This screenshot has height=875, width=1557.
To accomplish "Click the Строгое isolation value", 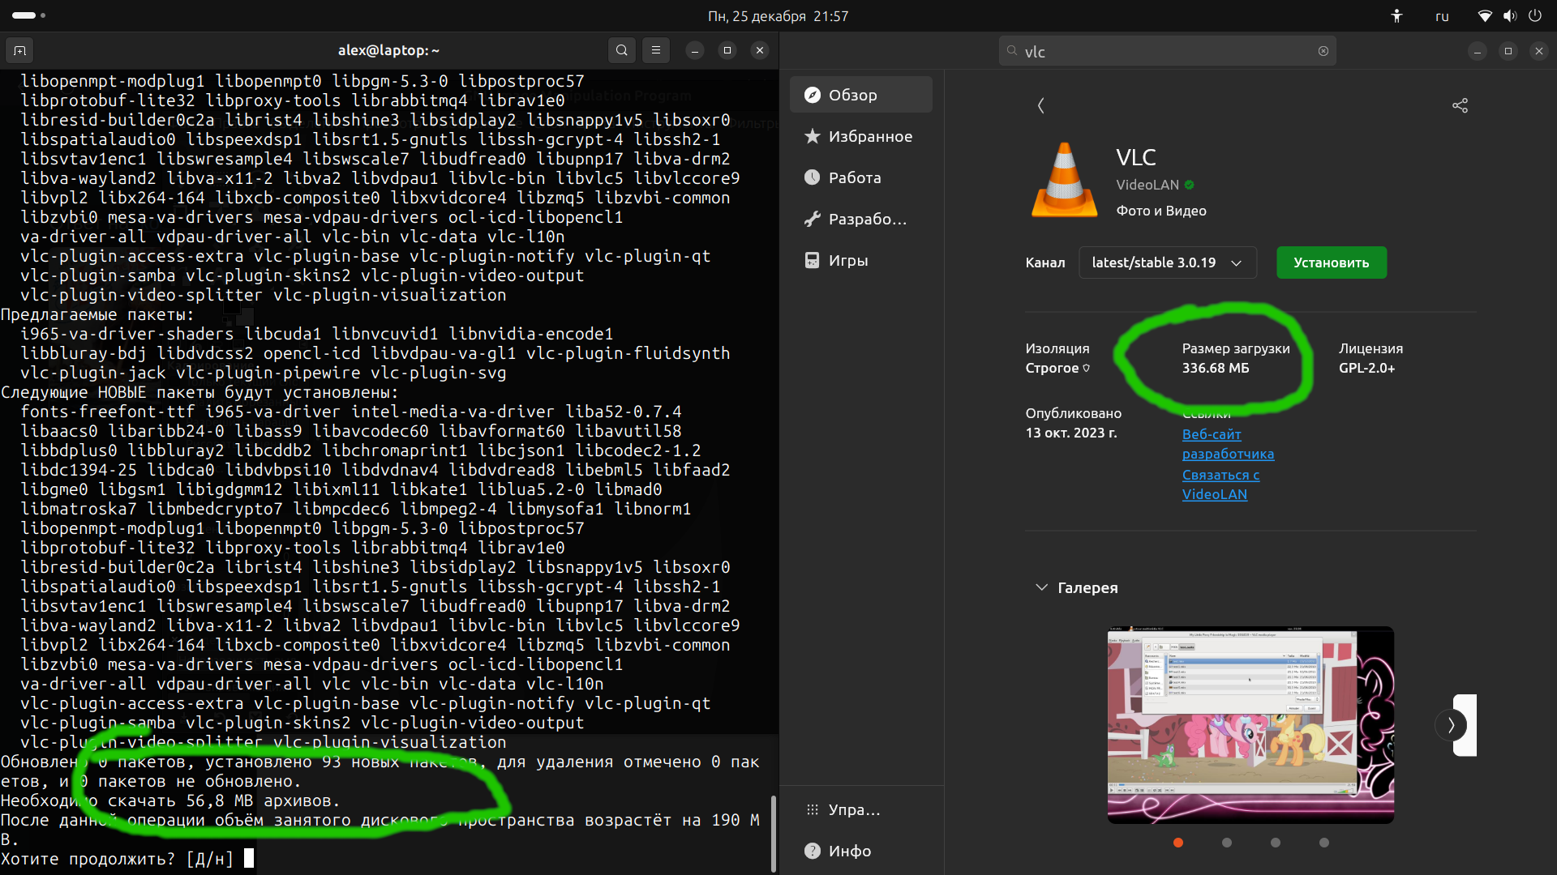I will pos(1052,368).
